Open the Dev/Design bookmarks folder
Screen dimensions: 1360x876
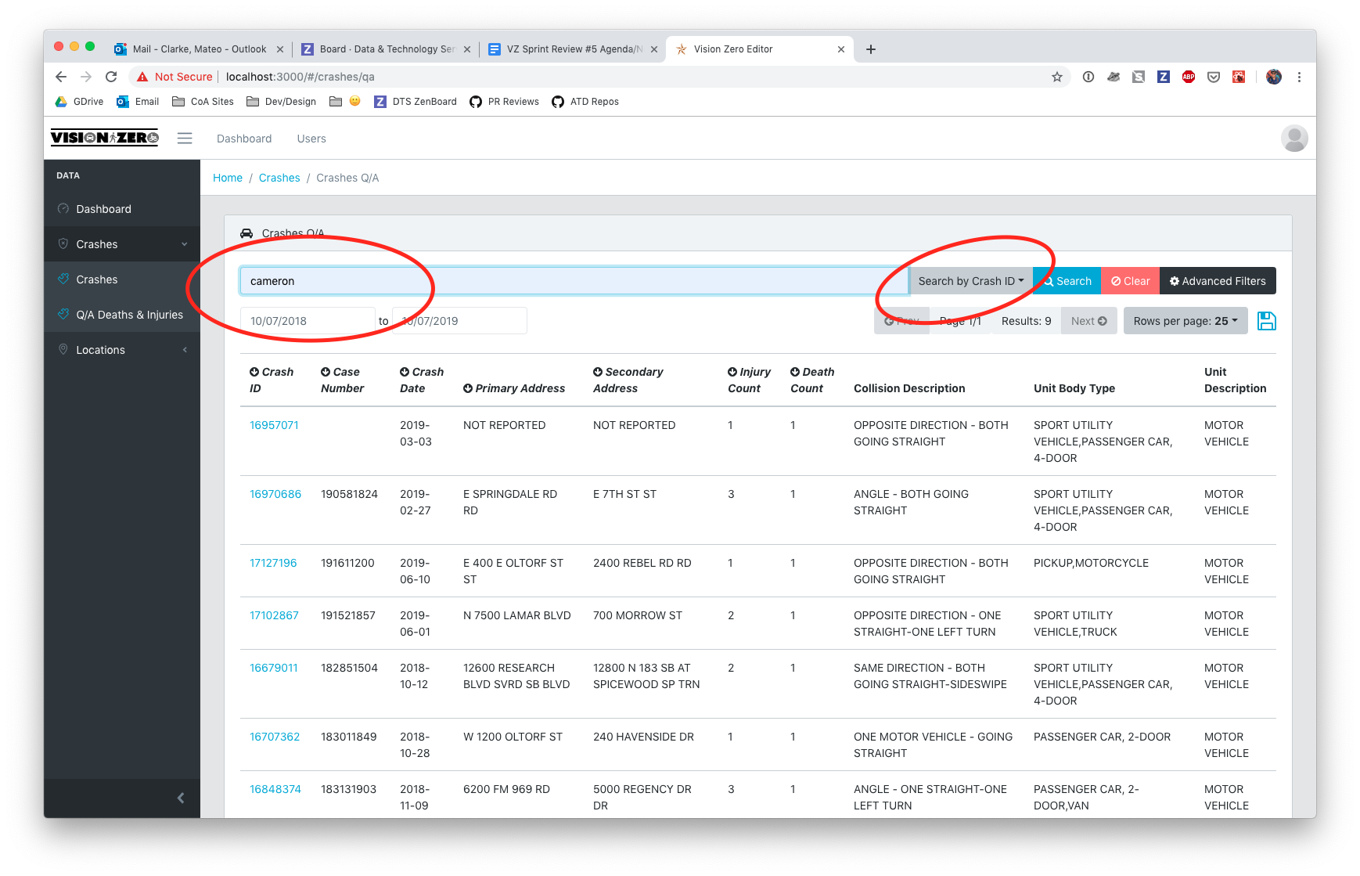(x=282, y=102)
